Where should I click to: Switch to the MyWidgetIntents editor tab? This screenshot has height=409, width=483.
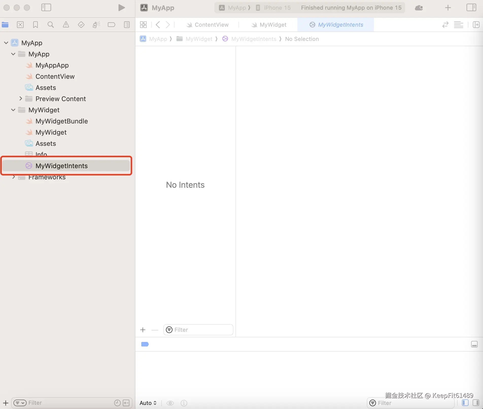336,25
